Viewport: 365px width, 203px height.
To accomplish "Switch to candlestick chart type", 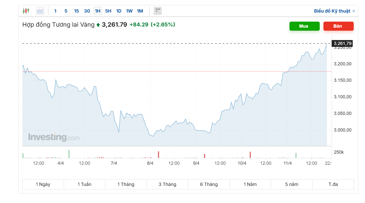I will pos(26,11).
